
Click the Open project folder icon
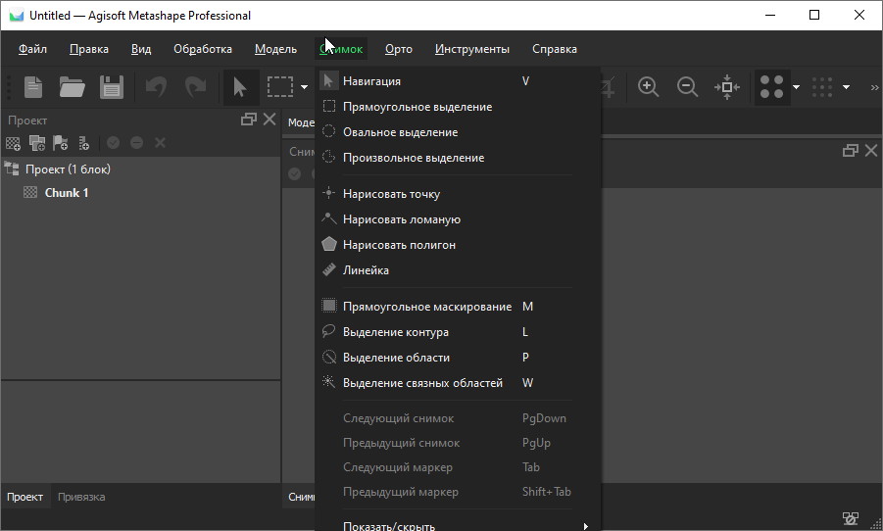click(72, 87)
